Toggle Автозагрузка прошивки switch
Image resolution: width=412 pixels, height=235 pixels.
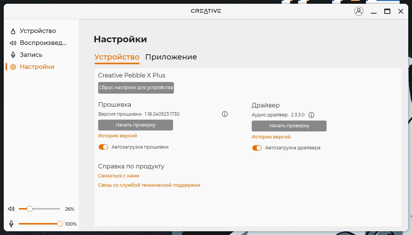pyautogui.click(x=103, y=147)
